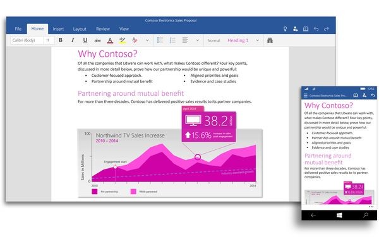
Task: Click the font size box showing 11
Action: click(49, 40)
